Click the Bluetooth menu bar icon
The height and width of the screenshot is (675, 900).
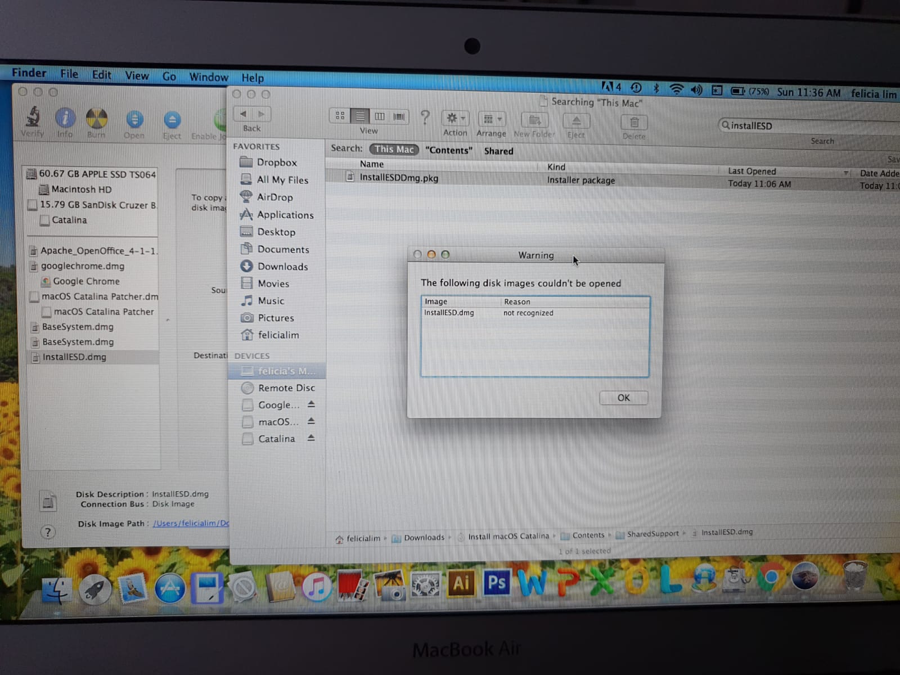click(x=656, y=88)
